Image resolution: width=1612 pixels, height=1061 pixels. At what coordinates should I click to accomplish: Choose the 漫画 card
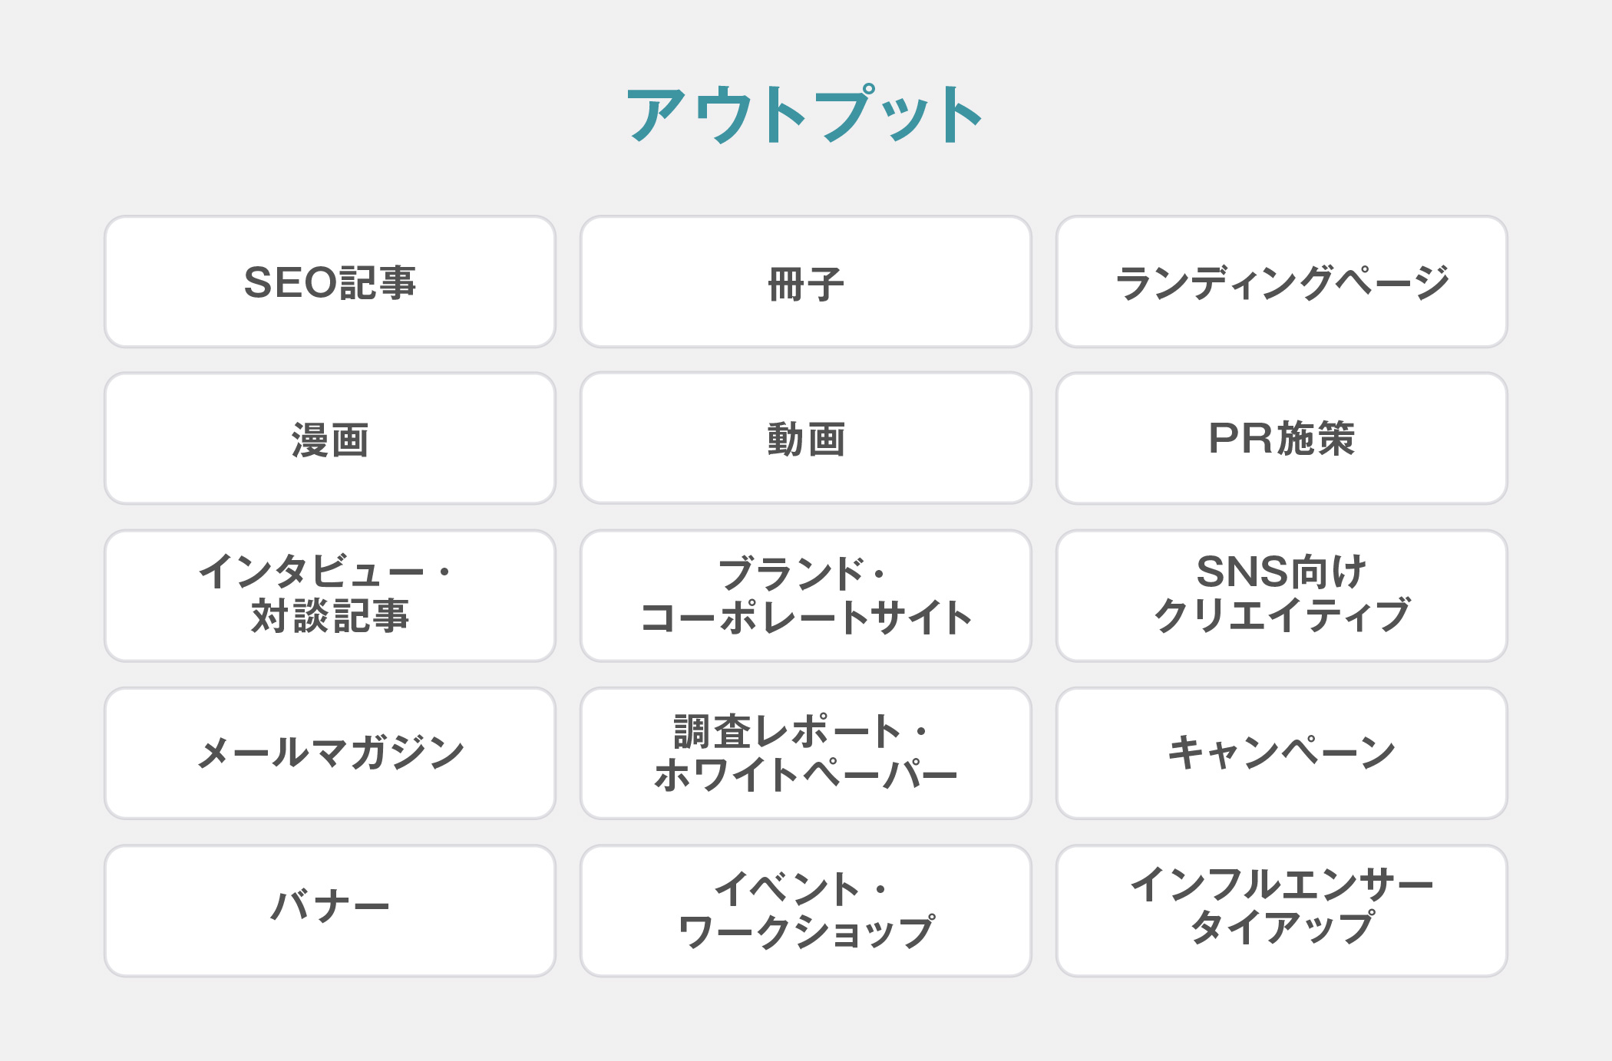[x=330, y=439]
